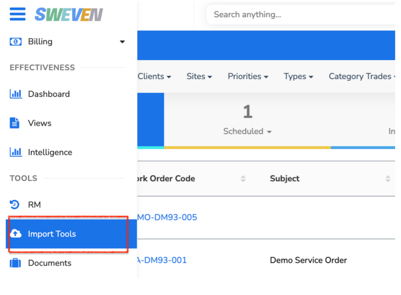Open the Priorities filter dropdown
Screen dimensions: 401x295
[248, 76]
